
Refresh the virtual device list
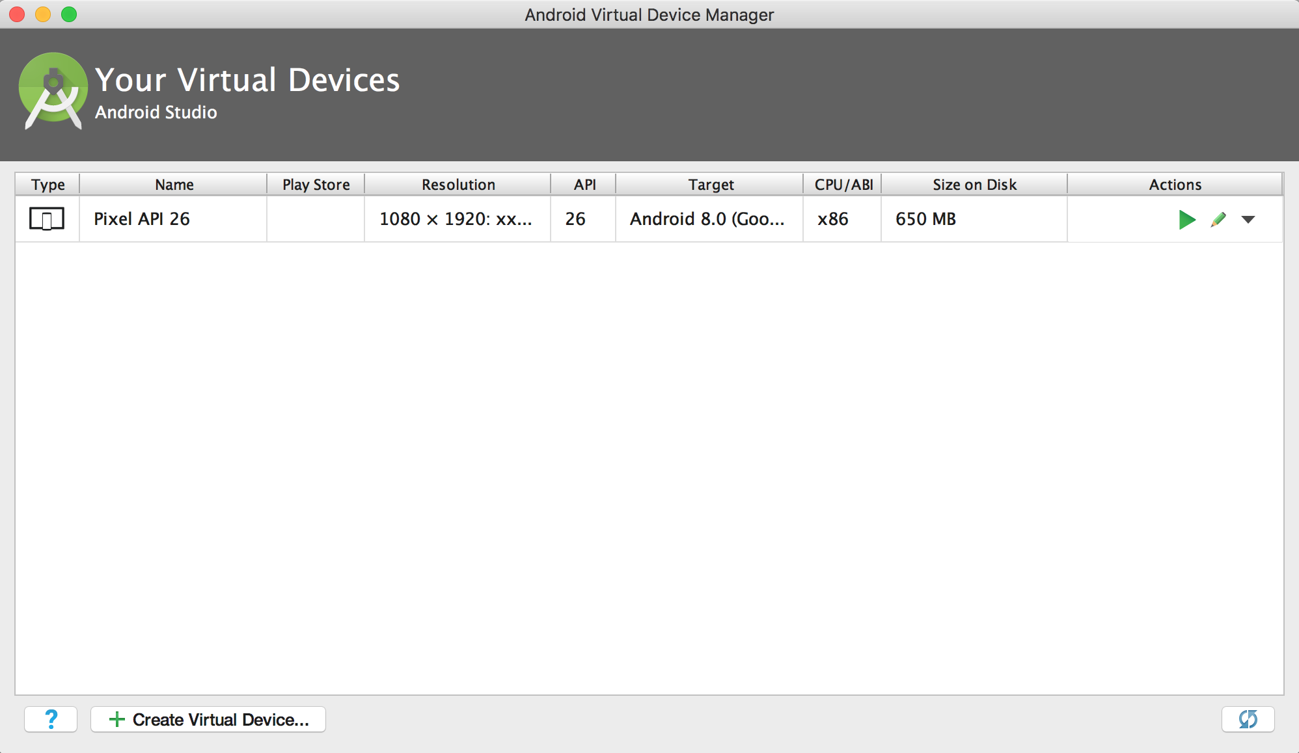(1248, 719)
